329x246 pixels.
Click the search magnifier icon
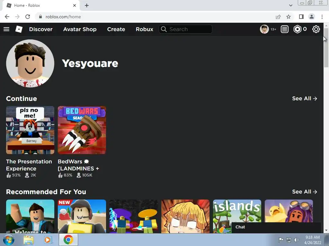coord(164,29)
